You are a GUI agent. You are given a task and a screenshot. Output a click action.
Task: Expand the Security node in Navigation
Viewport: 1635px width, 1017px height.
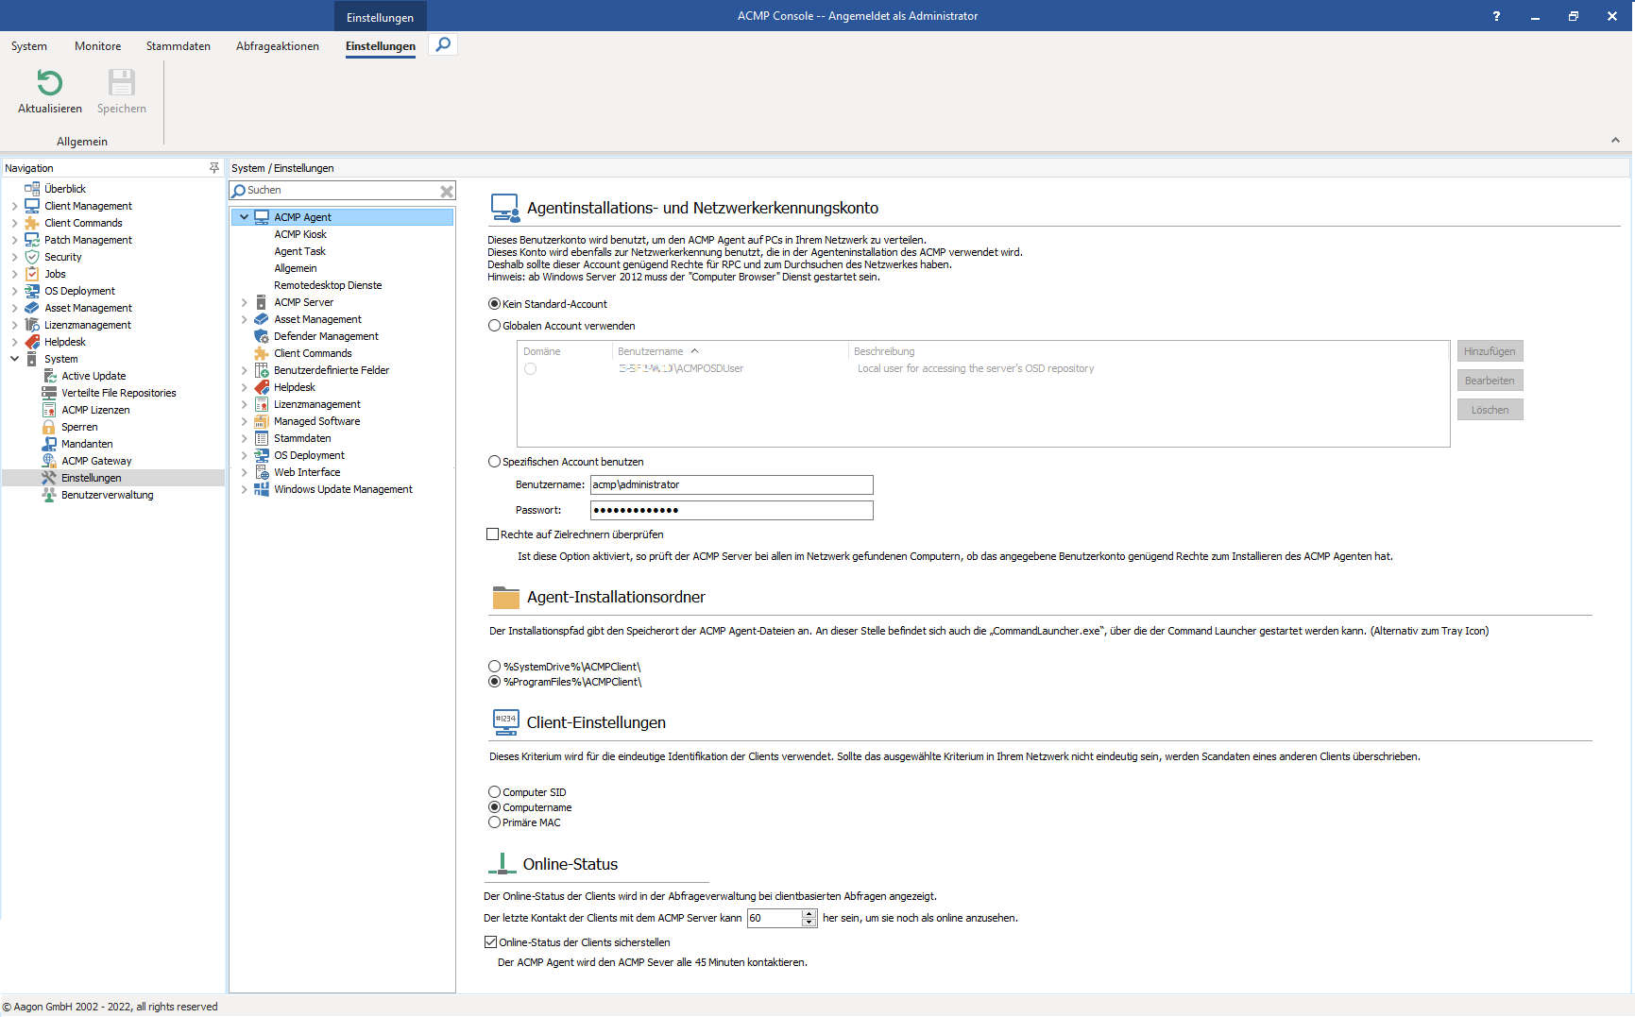pyautogui.click(x=14, y=257)
